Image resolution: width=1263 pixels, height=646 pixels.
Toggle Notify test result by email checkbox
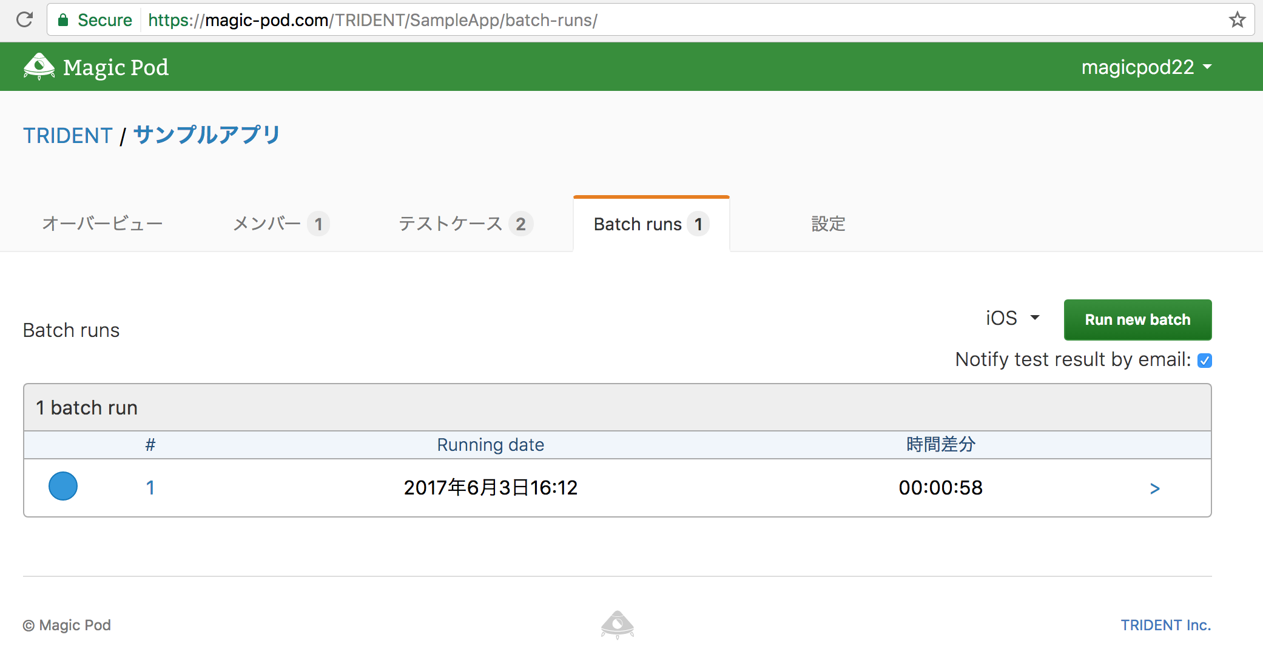click(x=1205, y=361)
